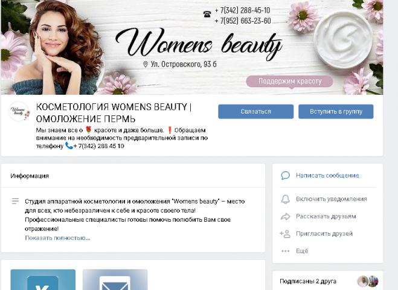Click the telephone icon on banner
Screen dimensions: 398x290
207,14
